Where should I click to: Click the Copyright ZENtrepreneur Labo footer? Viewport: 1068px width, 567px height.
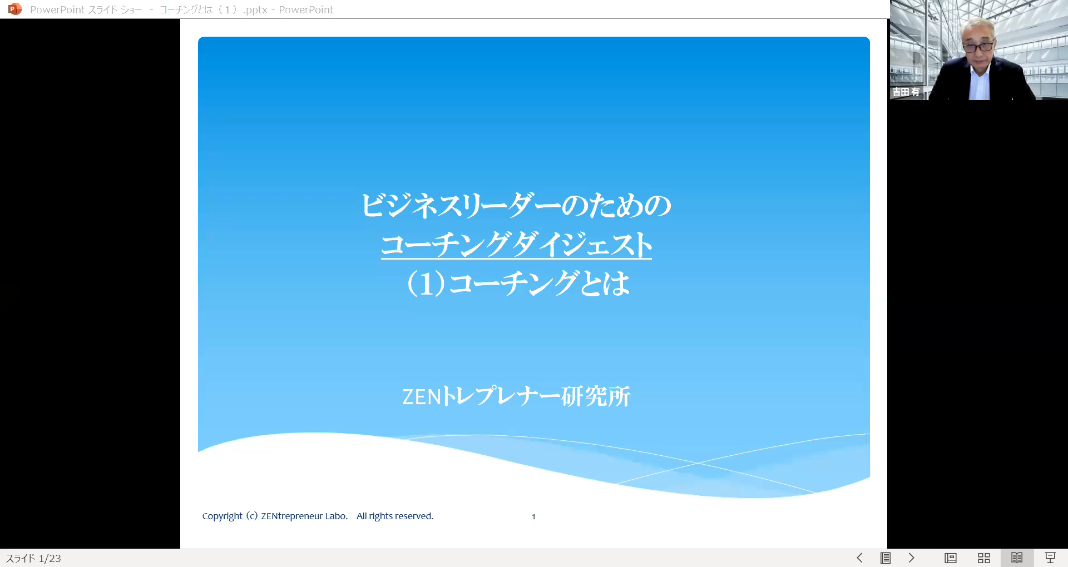[x=317, y=516]
